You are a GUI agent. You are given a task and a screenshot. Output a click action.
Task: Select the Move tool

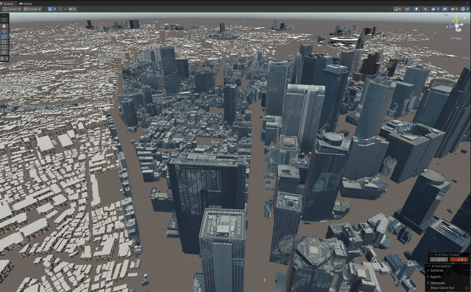pos(4,31)
